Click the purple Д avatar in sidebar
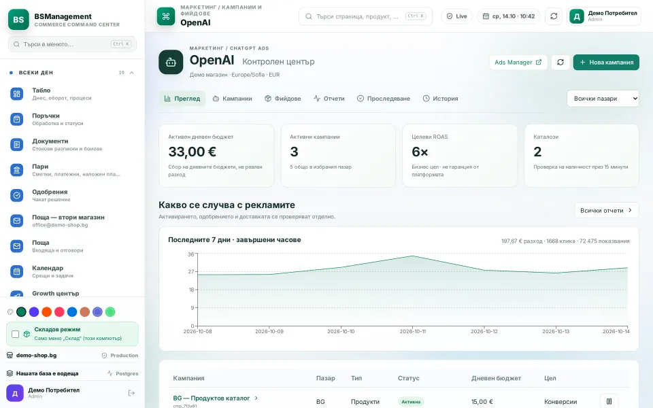 pyautogui.click(x=15, y=393)
